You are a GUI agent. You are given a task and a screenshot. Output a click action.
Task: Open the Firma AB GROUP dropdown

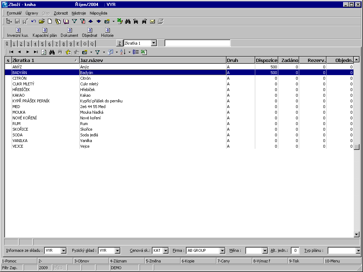click(x=222, y=251)
